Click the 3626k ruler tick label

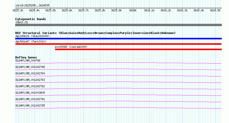(x=133, y=10)
